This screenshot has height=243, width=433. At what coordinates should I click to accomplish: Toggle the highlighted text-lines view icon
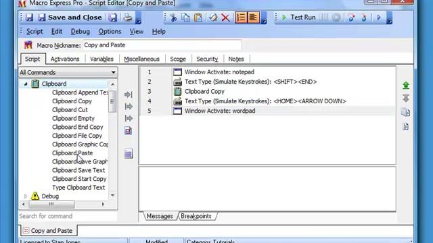pos(253,18)
